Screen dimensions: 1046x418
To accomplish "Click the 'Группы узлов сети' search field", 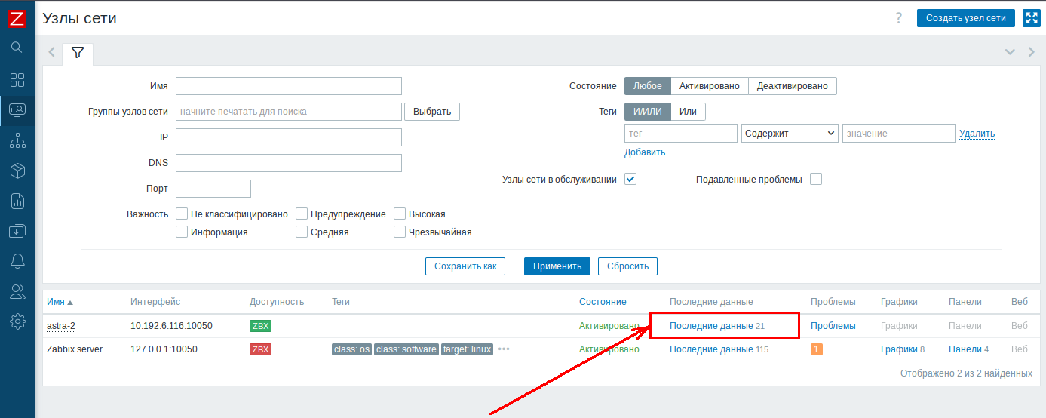I will tap(288, 112).
